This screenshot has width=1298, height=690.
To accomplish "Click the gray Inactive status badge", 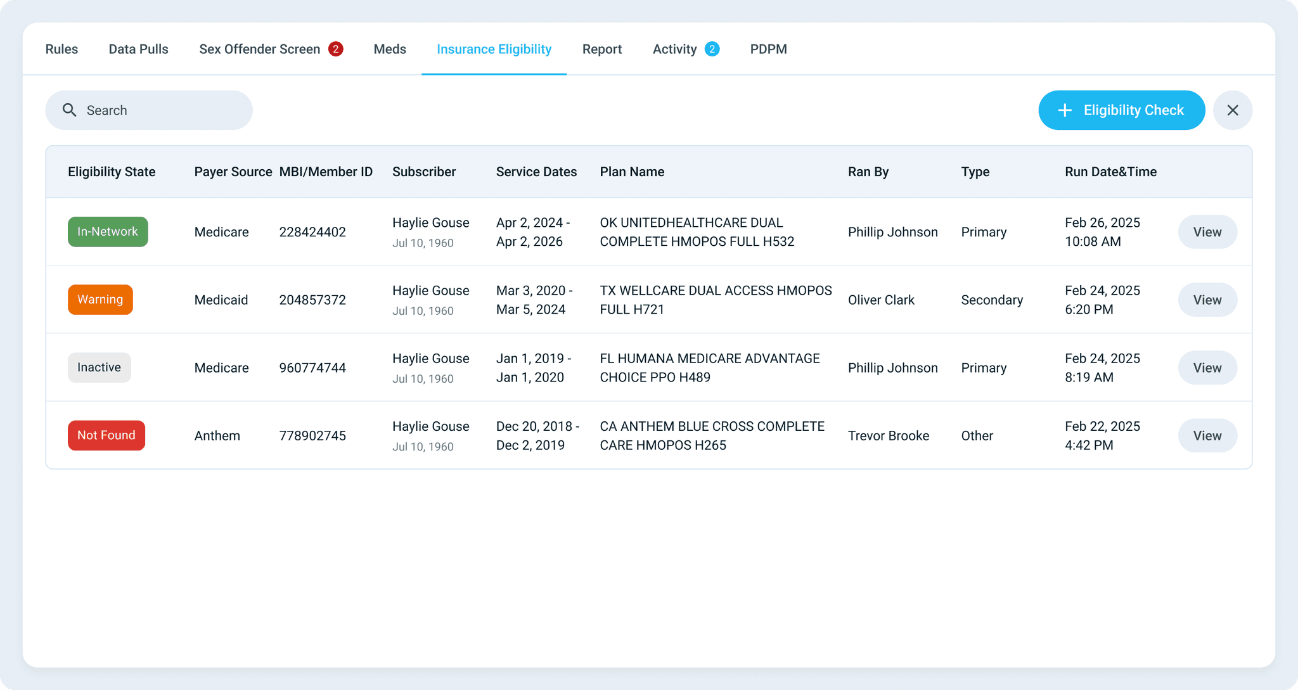I will [100, 367].
